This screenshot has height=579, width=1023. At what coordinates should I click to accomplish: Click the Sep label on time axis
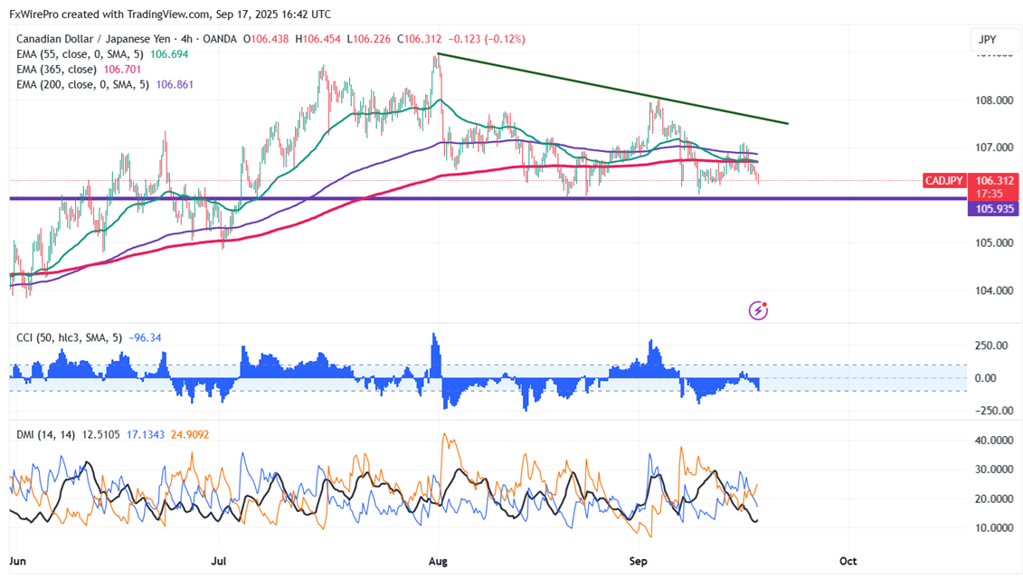[x=638, y=562]
